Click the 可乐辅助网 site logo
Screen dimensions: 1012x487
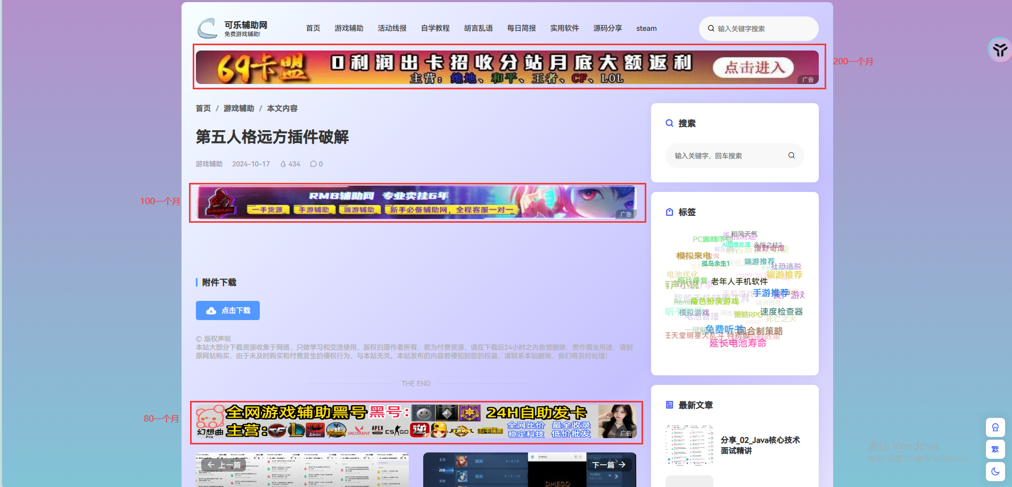point(233,28)
